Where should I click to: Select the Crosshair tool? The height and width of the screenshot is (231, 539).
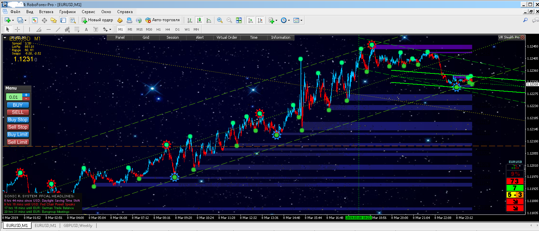point(18,29)
